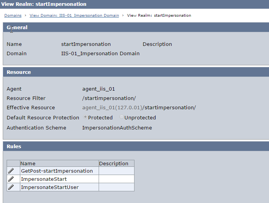Click the /startimpersonation/ resource filter value
The height and width of the screenshot is (203, 269).
tap(109, 98)
